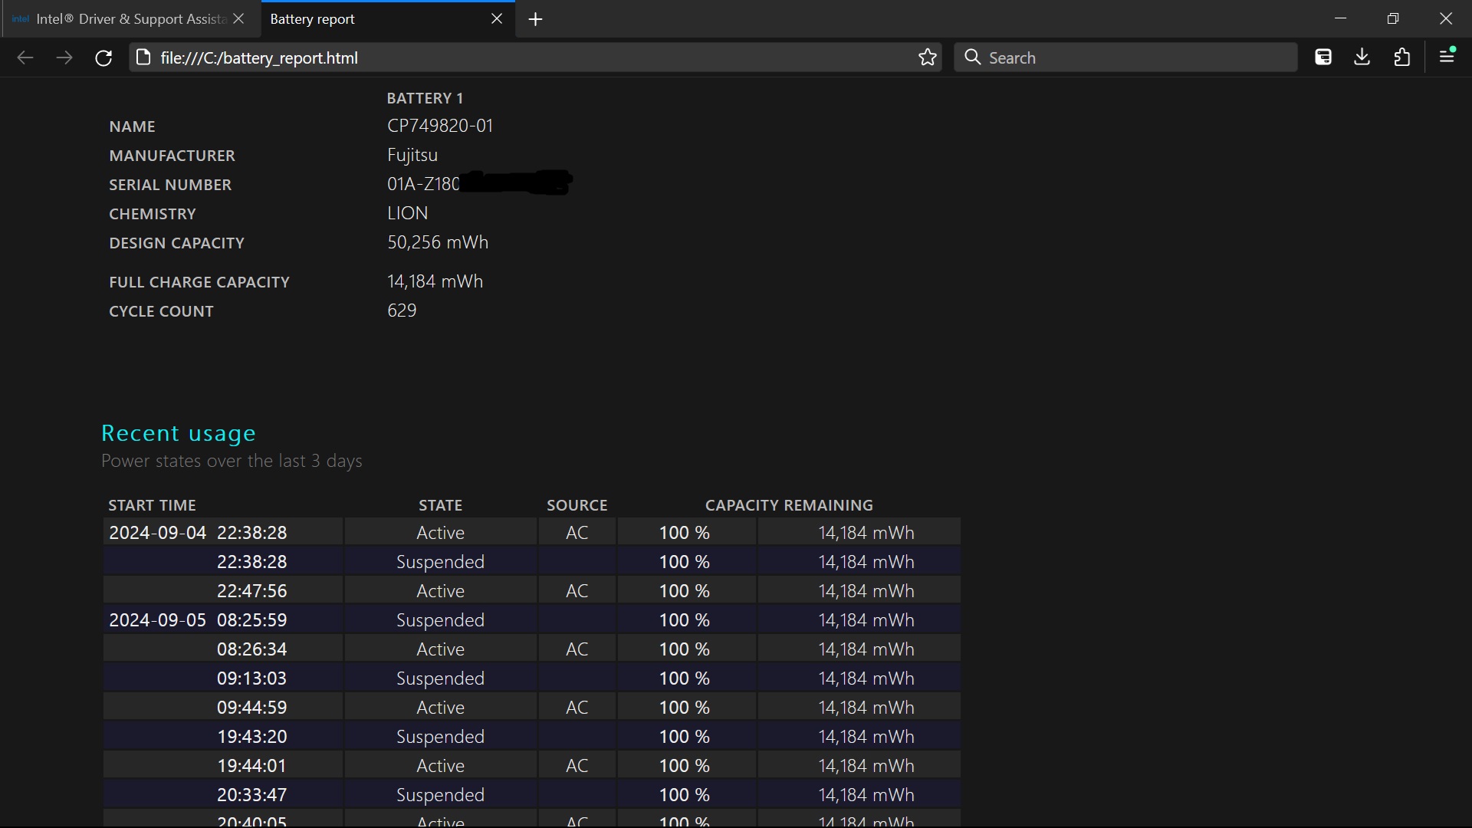This screenshot has width=1472, height=828.
Task: Click the AC source in 08:26:34 row
Action: (577, 649)
